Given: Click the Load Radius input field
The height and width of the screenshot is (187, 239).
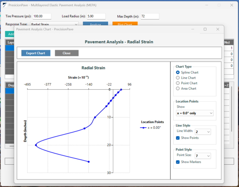Looking at the screenshot, I should point(96,16).
